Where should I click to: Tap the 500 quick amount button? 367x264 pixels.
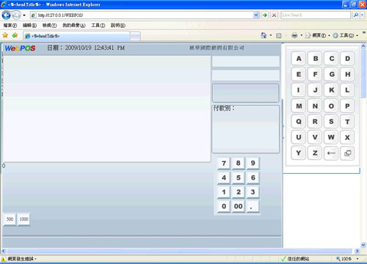tap(10, 219)
